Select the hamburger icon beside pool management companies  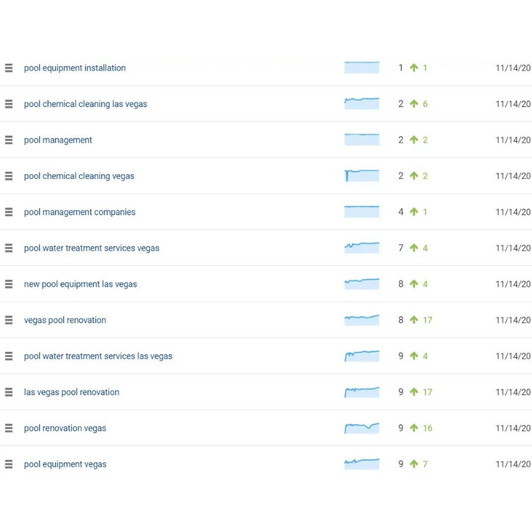9,212
